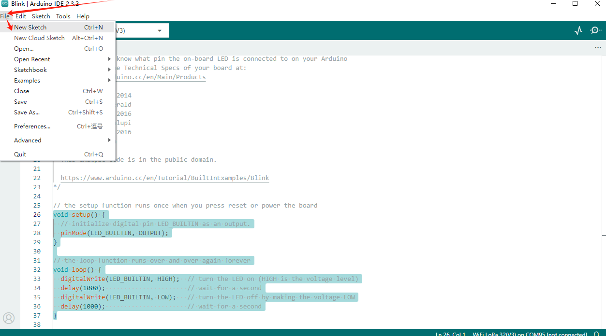Choose New Cloud Sketch menu entry
Viewport: 606px width, 336px height.
[x=58, y=38]
